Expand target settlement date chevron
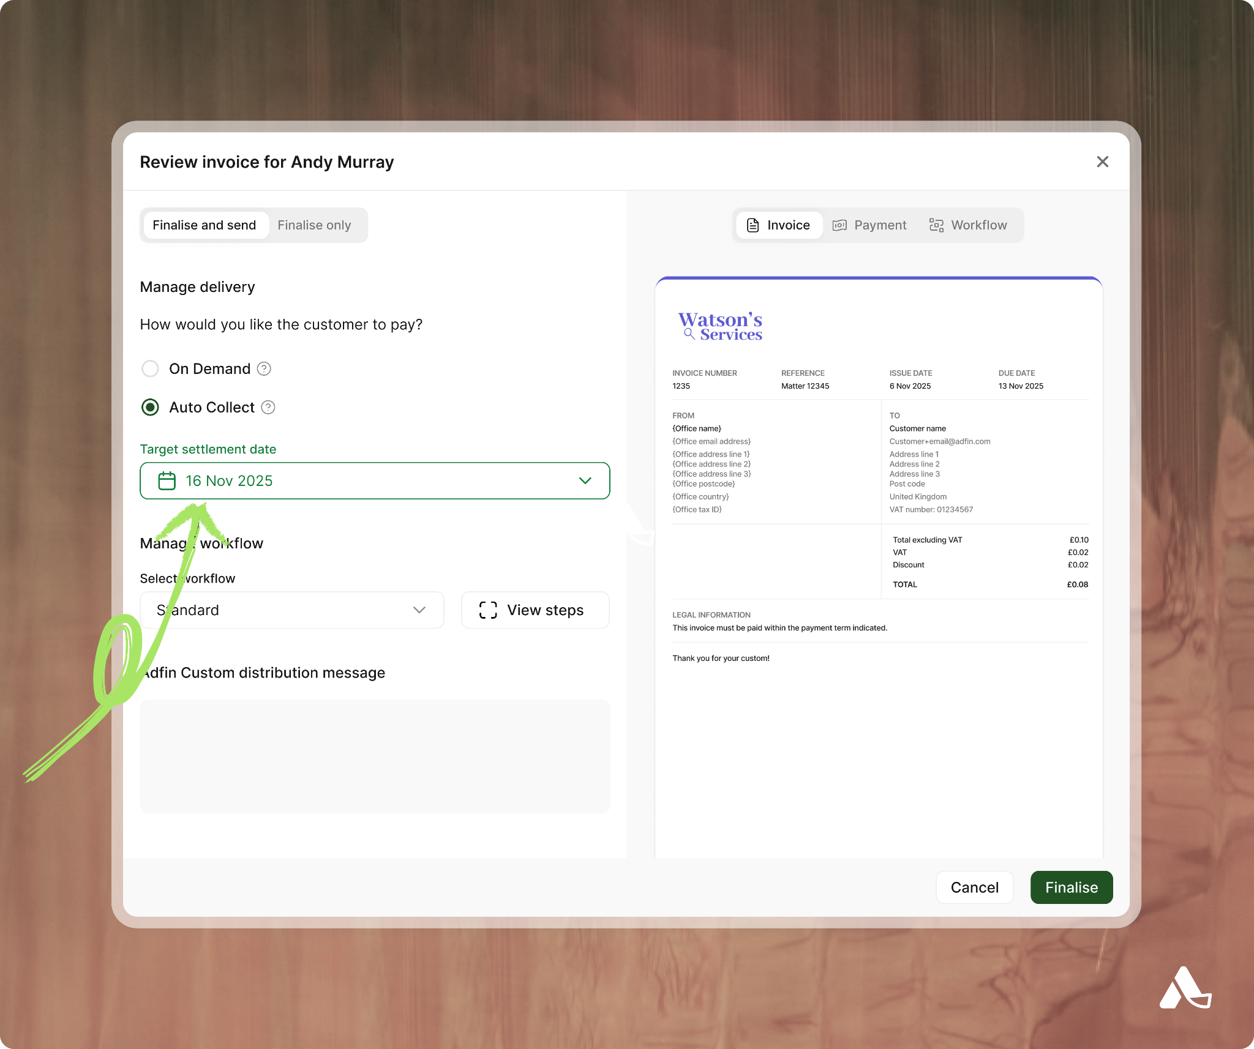Image resolution: width=1254 pixels, height=1049 pixels. [585, 481]
